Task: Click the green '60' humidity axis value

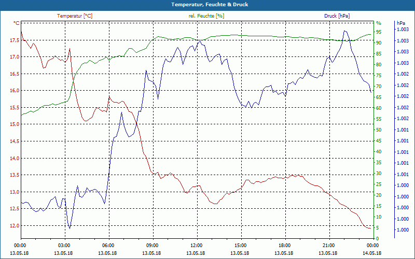Action: [x=379, y=108]
